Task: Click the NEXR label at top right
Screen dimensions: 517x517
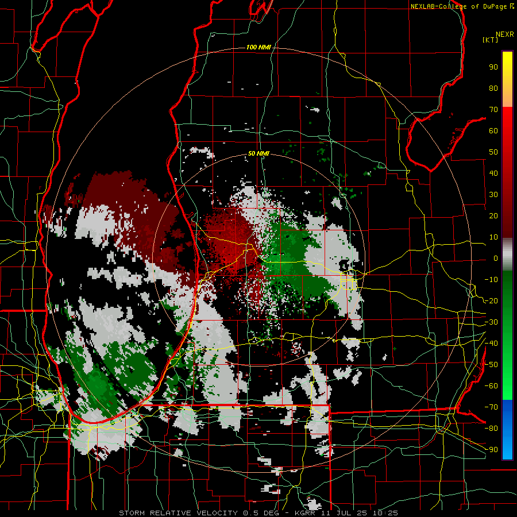Action: tap(505, 34)
